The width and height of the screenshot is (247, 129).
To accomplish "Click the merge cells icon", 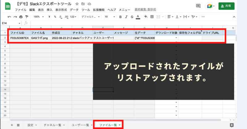I will click(158, 17).
